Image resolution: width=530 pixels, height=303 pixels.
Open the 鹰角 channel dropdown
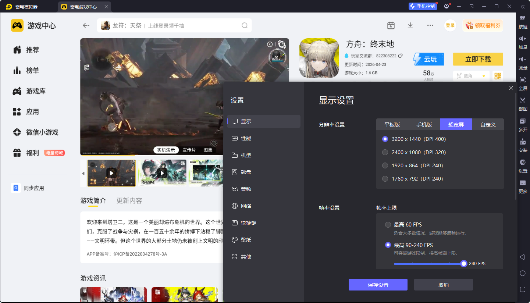(471, 76)
